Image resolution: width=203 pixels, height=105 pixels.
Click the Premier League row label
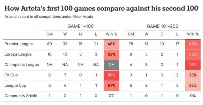point(18,44)
